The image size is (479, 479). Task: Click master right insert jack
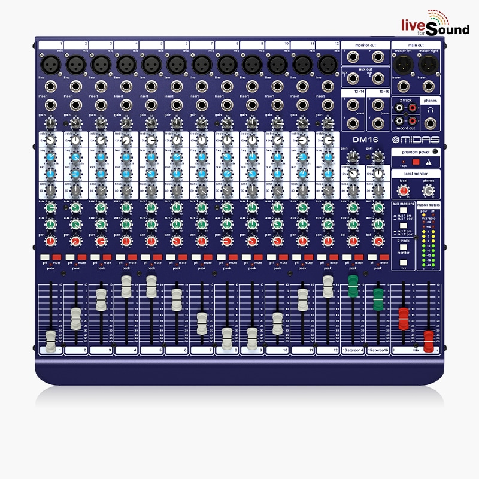point(428,86)
